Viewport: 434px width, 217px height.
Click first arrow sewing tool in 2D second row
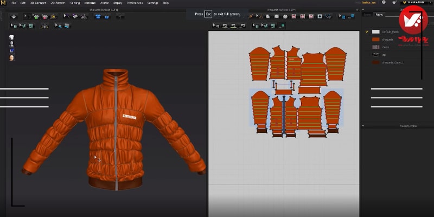[216, 25]
